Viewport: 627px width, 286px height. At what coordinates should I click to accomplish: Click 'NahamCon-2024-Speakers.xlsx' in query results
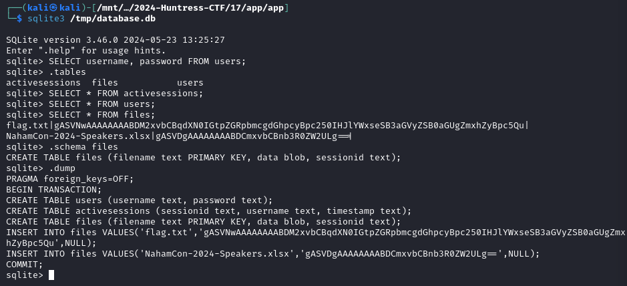click(x=78, y=136)
